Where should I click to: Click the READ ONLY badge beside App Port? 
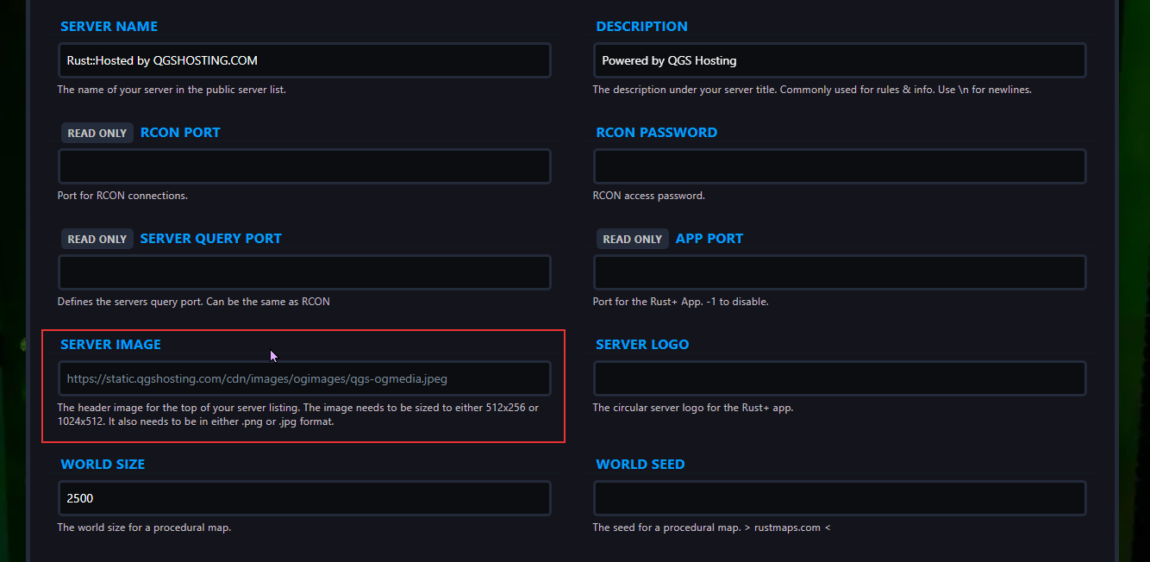pos(633,239)
